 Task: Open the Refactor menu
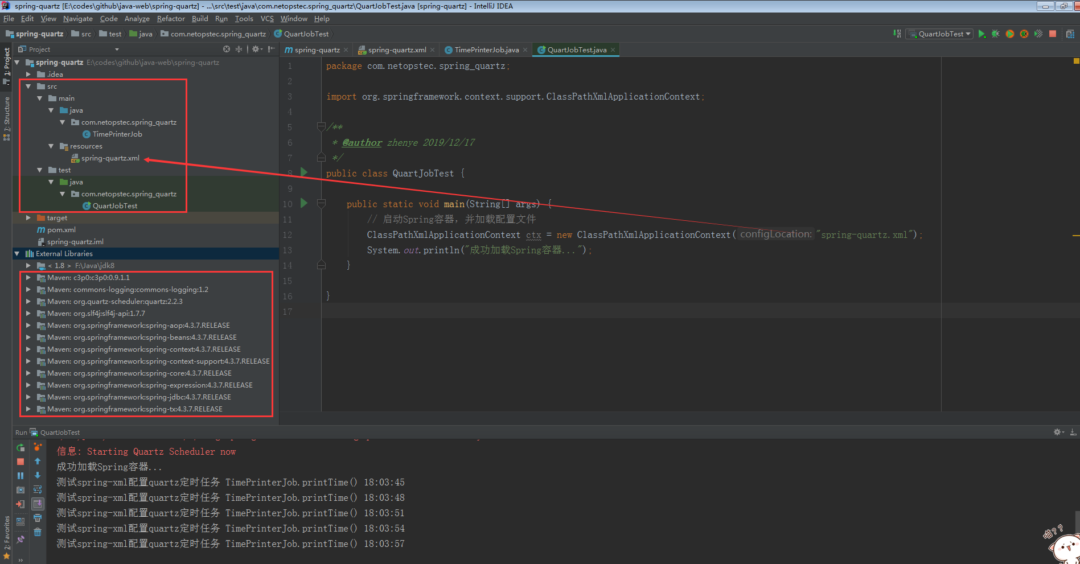coord(171,19)
